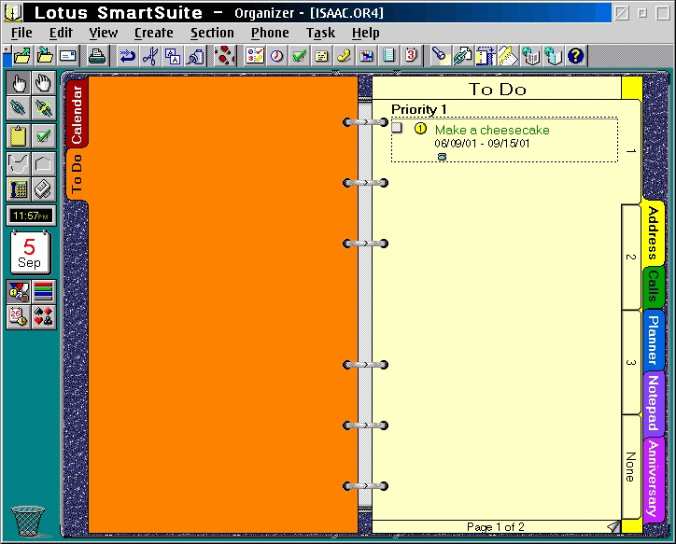Select the break link tool in toolbox
The height and width of the screenshot is (544, 676).
[x=44, y=107]
